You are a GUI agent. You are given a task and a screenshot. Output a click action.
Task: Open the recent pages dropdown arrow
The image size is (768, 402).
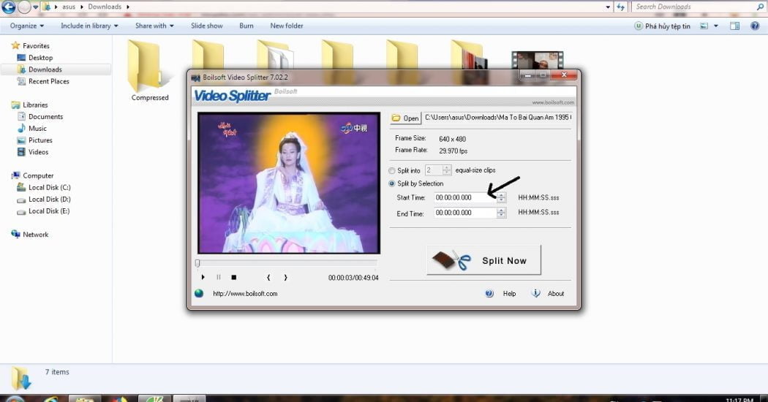35,7
